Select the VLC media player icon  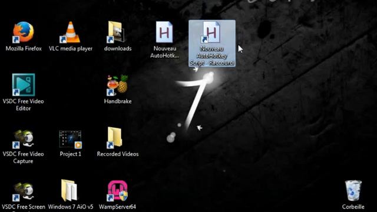[x=70, y=32]
